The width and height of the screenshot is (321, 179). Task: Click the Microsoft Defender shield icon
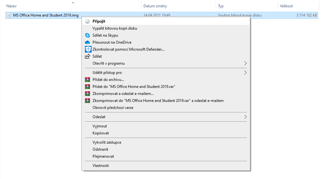(88, 49)
